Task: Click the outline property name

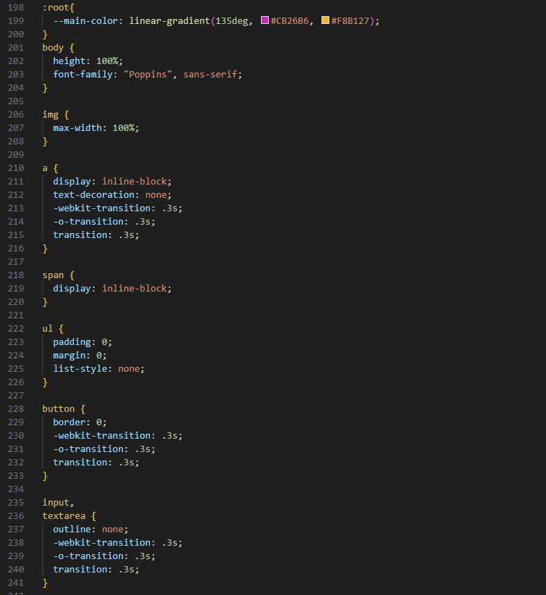Action: [72, 530]
